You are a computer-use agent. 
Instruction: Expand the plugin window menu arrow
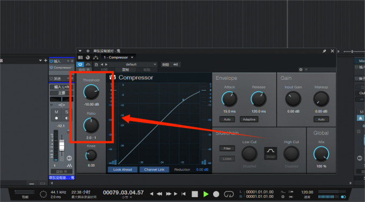pos(80,51)
